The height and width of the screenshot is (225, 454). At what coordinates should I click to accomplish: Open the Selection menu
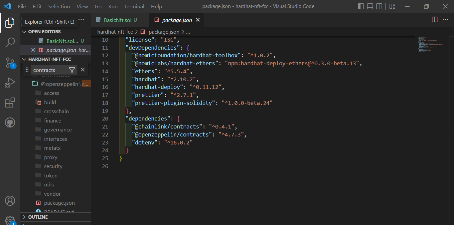59,6
